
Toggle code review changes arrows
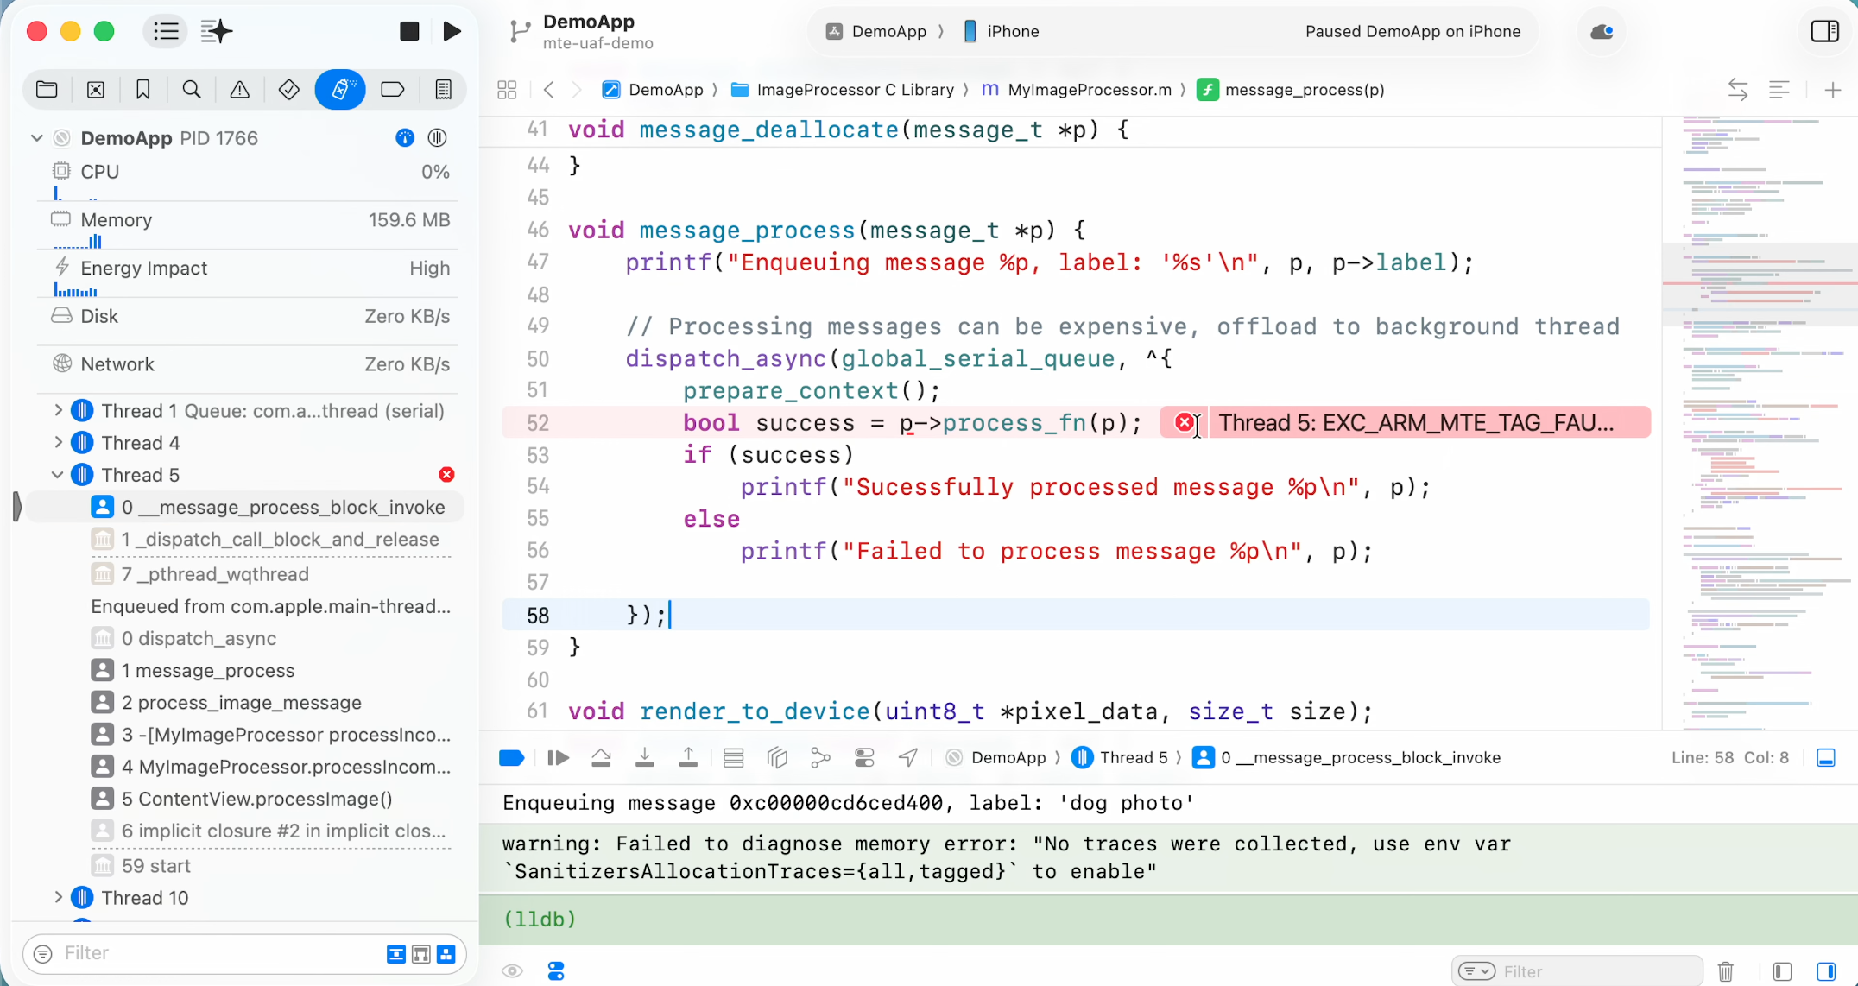[x=1737, y=90]
